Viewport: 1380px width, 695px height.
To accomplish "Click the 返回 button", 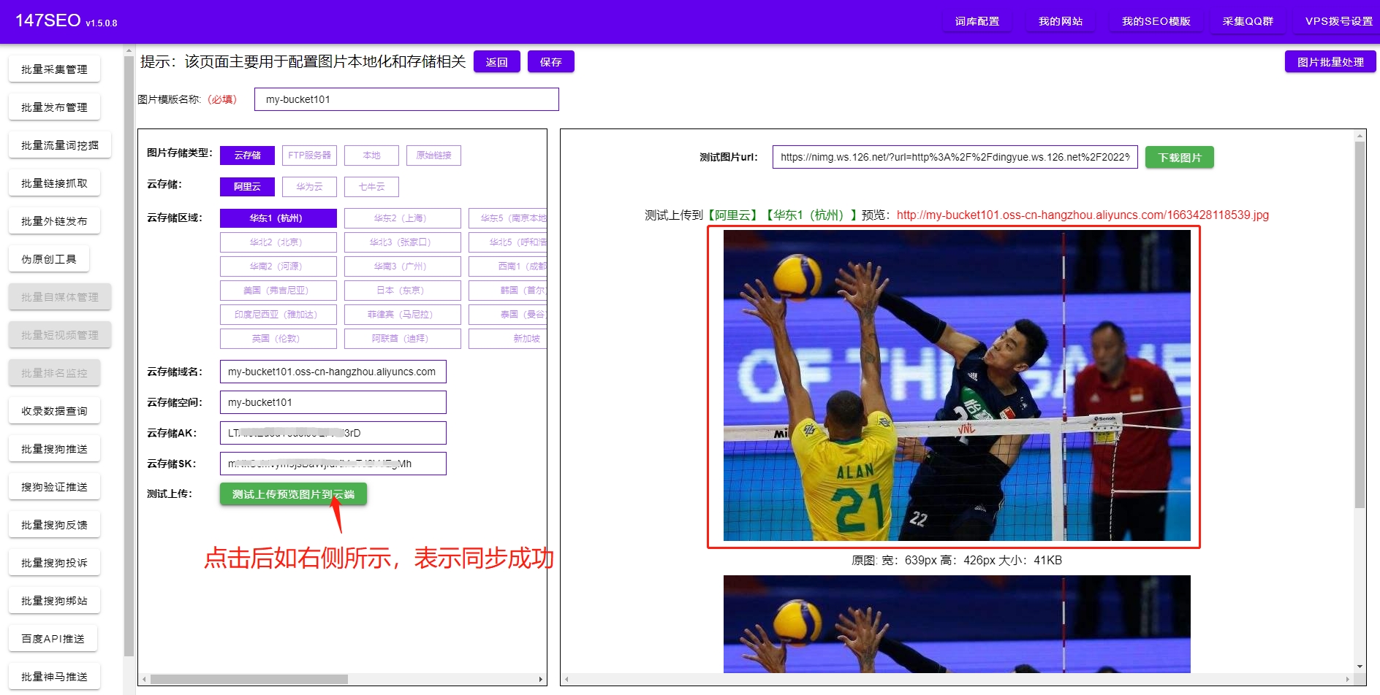I will [497, 62].
